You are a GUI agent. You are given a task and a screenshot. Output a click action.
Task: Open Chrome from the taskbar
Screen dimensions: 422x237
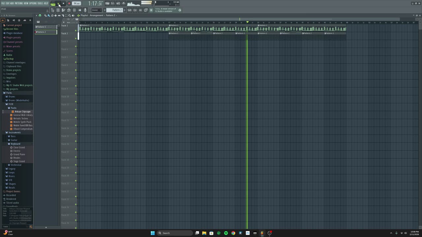[x=233, y=233]
